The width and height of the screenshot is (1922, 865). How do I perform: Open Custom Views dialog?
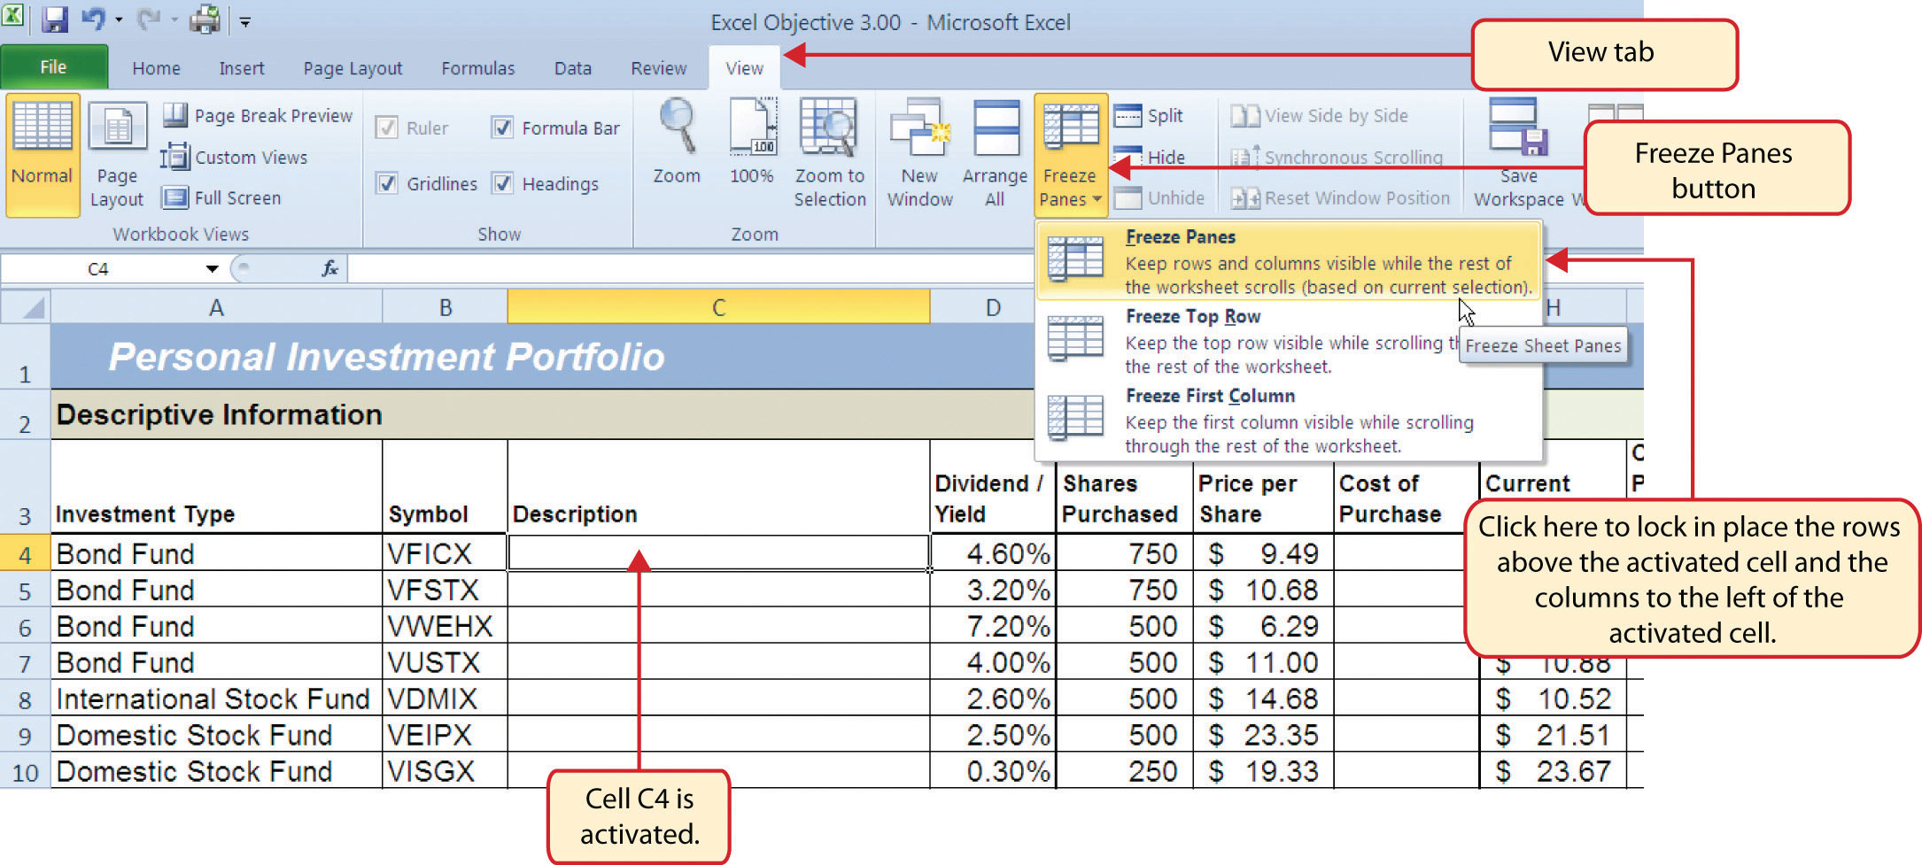(x=235, y=157)
